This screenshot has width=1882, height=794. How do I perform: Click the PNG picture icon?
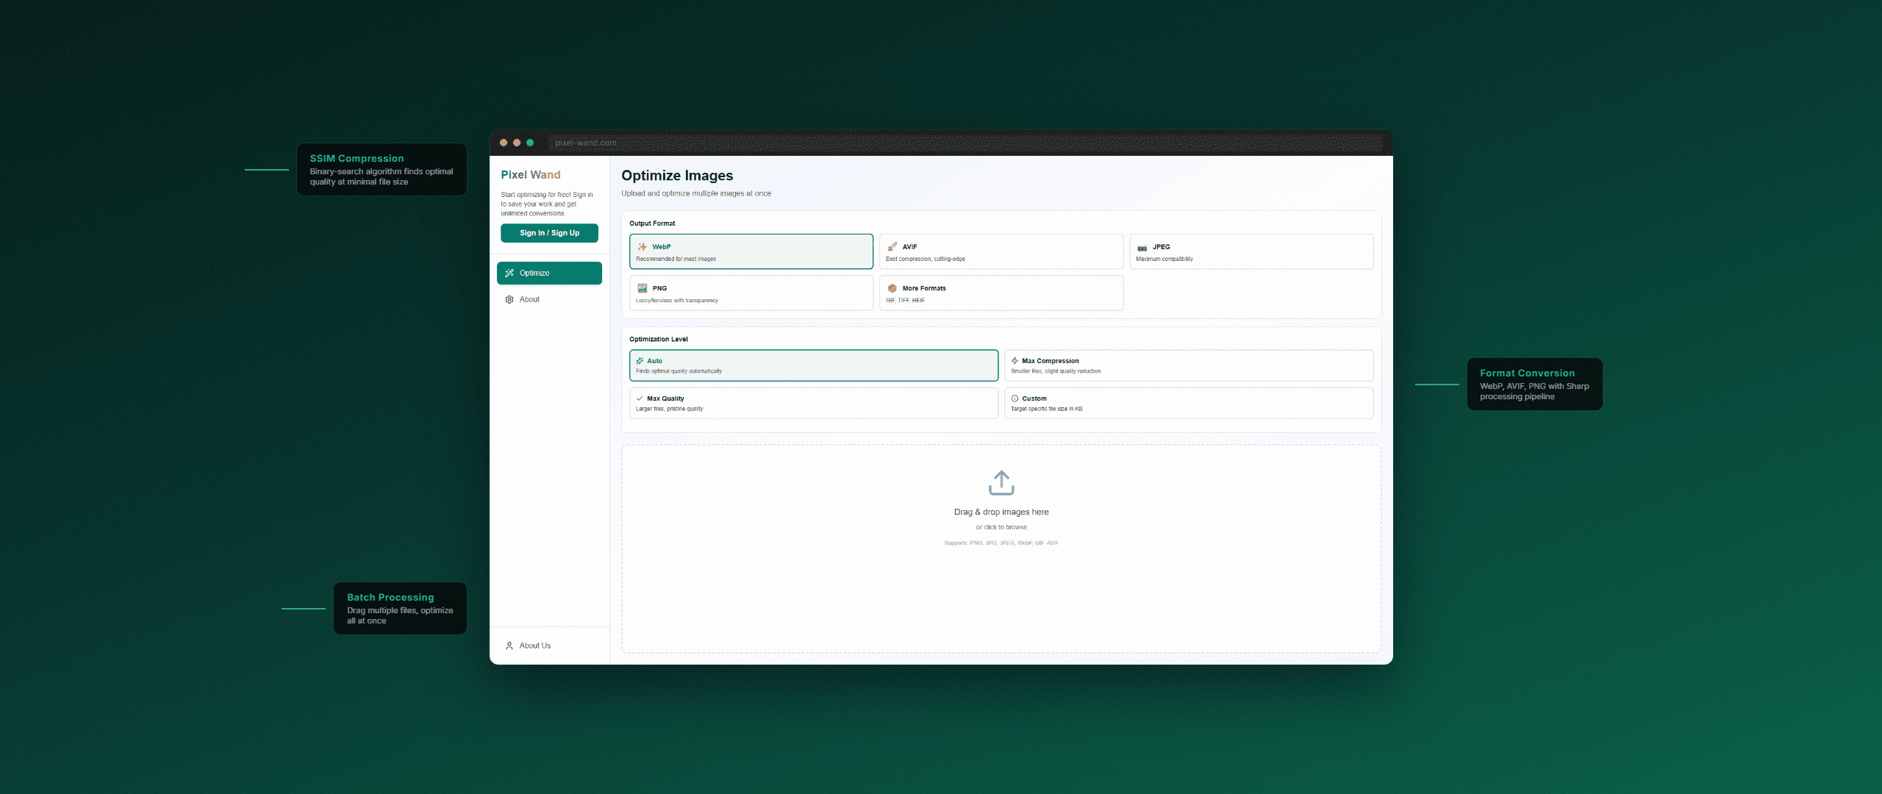pos(642,288)
